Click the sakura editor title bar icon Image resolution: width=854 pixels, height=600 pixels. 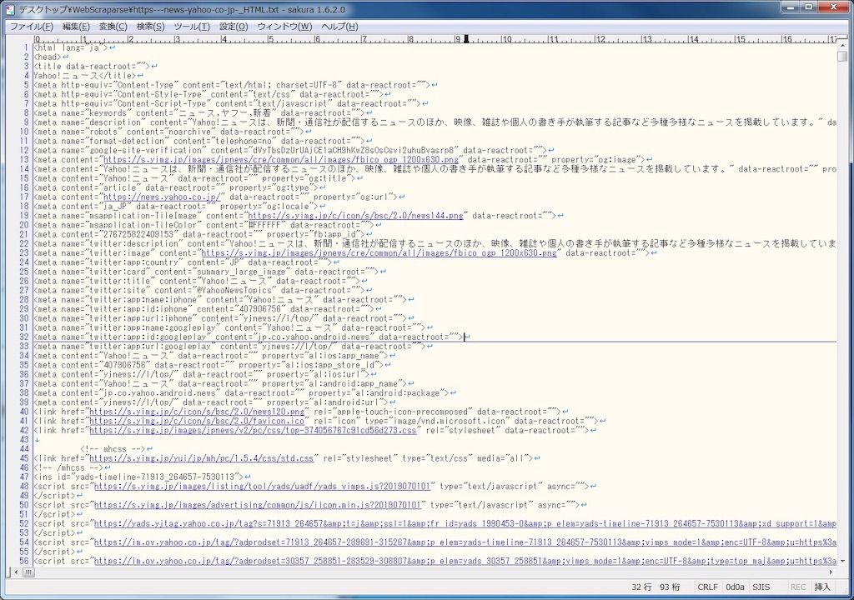10,10
